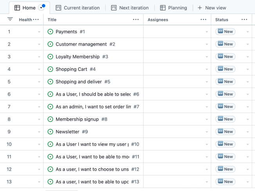Screen dimensions: 255x191
Task: Click the New status badge for issue #7
Action: tap(225, 106)
